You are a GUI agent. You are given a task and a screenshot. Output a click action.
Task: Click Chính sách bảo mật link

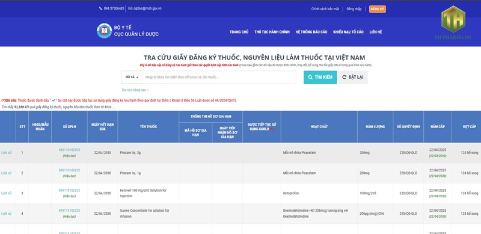[325, 9]
